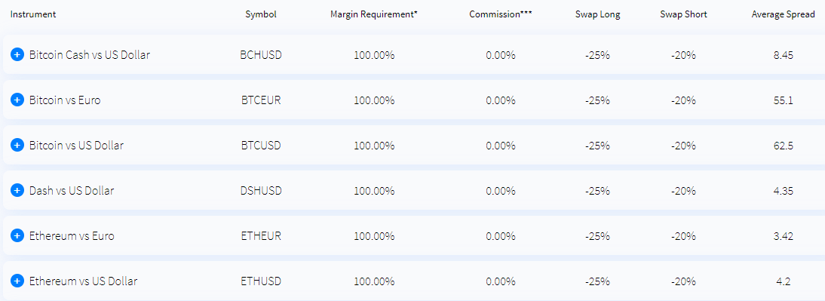Select the Swap Short column header

click(x=683, y=14)
